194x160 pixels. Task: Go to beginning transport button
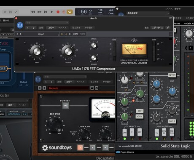click(46, 12)
